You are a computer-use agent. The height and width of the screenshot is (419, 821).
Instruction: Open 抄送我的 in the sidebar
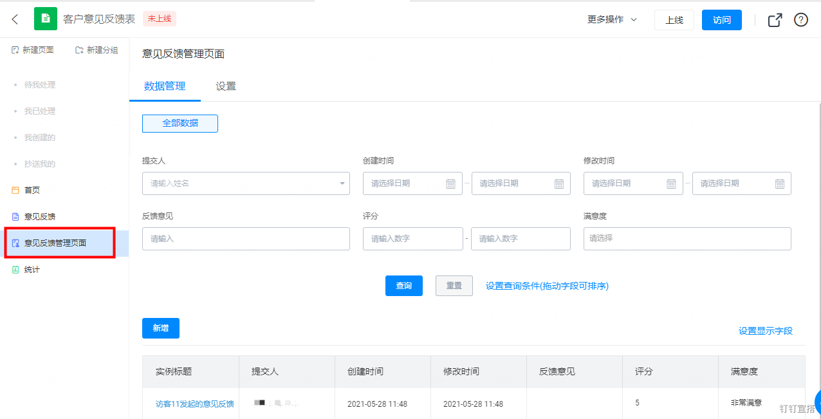40,164
